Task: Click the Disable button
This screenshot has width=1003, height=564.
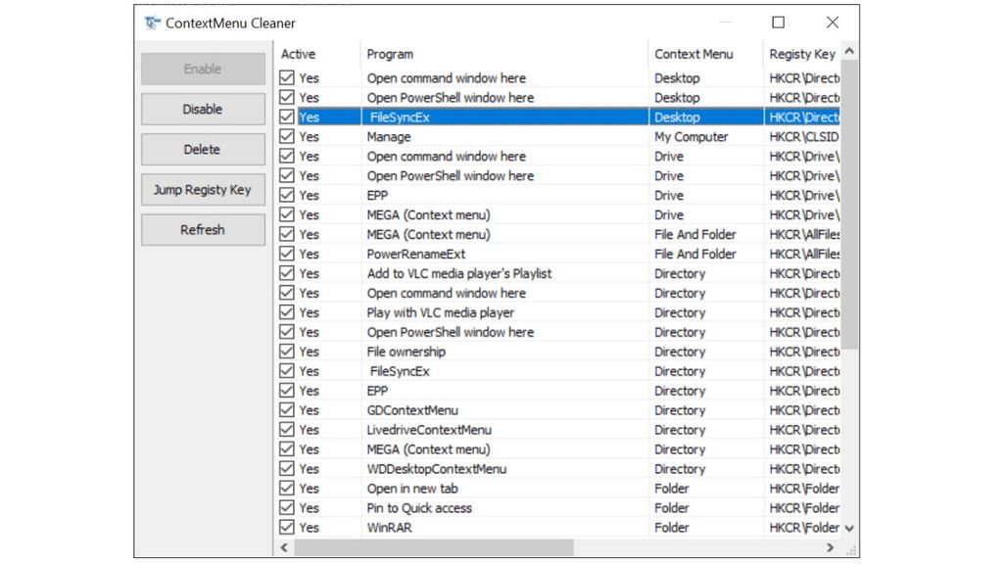Action: point(202,109)
